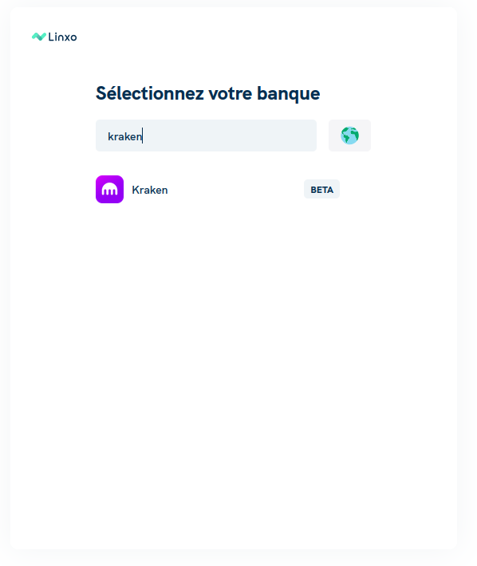The height and width of the screenshot is (566, 477).
Task: Click the Linxo green wave logo icon
Action: pyautogui.click(x=39, y=37)
